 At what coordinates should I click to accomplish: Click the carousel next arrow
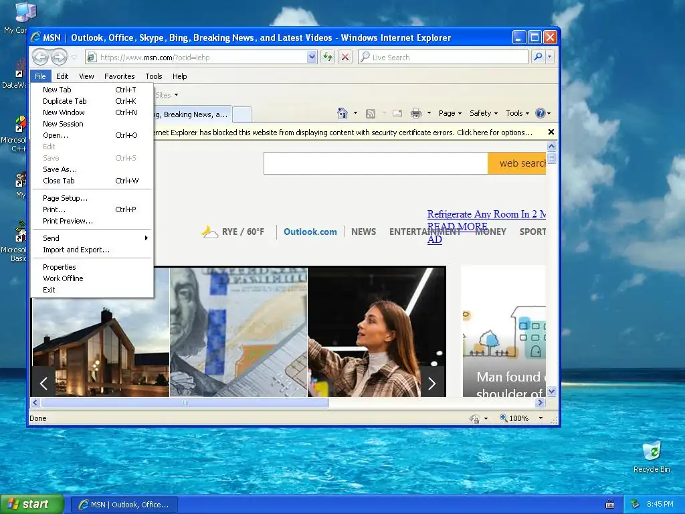click(431, 383)
